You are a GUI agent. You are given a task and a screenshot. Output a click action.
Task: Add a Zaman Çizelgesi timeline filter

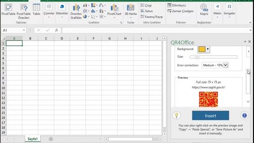coord(181,11)
